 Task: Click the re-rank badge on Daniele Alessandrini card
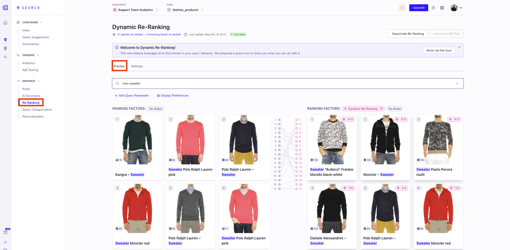click(348, 188)
